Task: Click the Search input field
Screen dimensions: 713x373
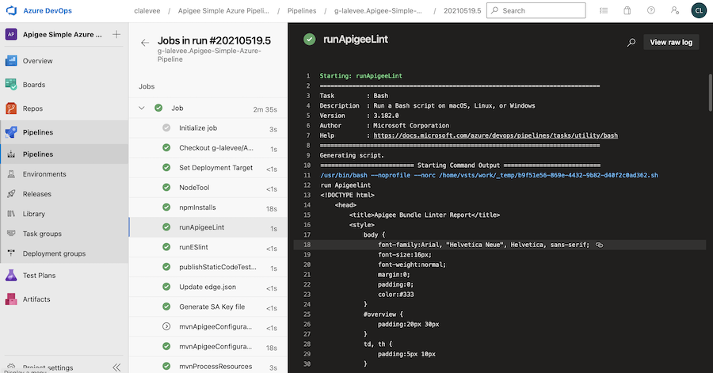Action: tap(536, 10)
